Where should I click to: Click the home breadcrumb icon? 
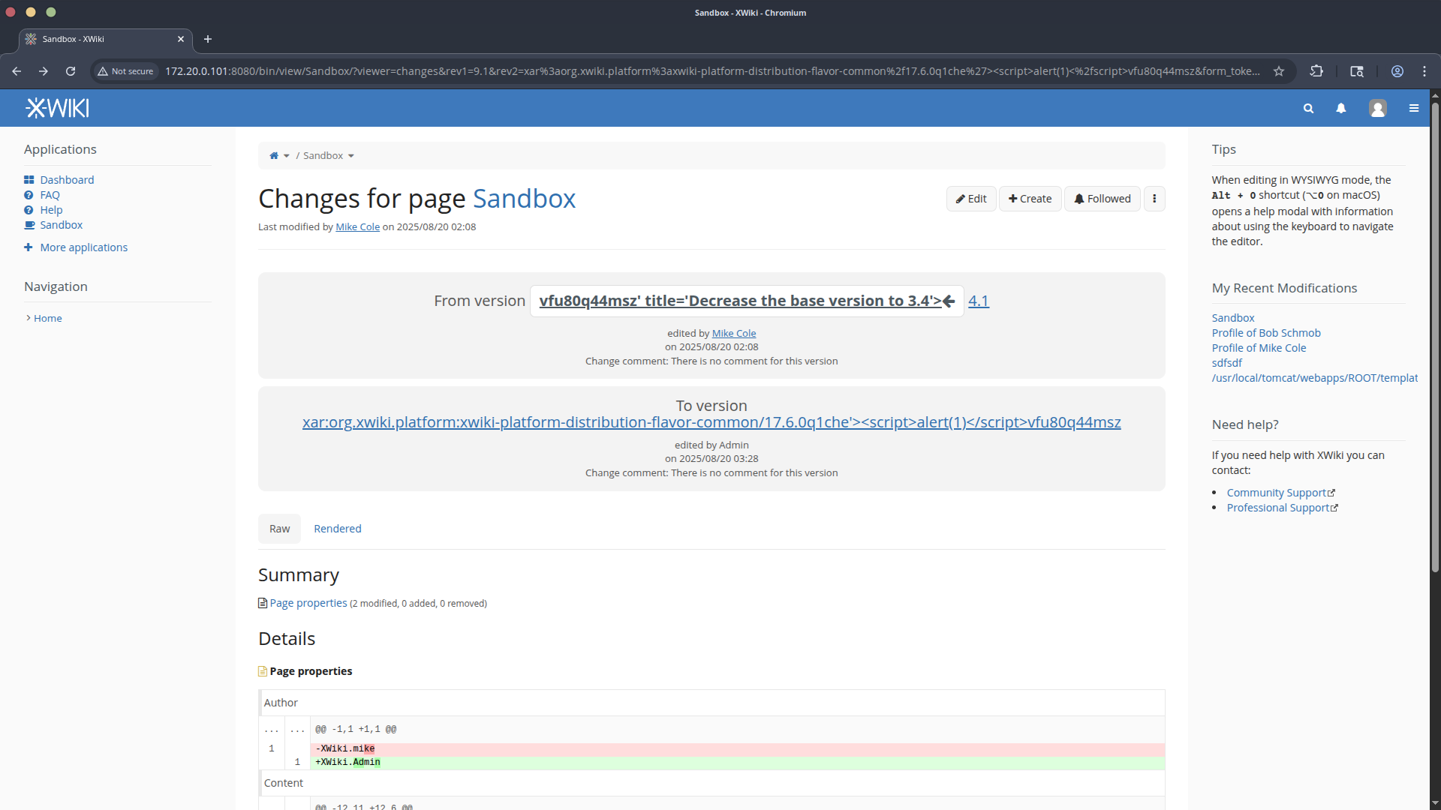[x=274, y=156]
